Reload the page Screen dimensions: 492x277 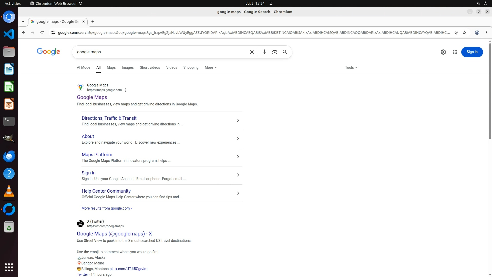[42, 33]
